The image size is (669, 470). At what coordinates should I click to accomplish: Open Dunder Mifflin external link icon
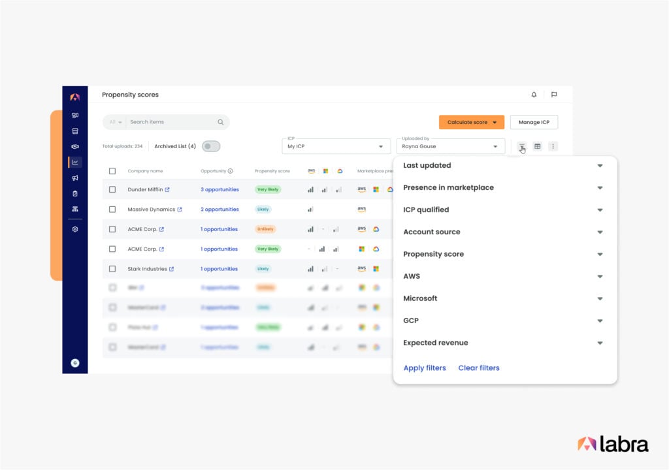167,190
